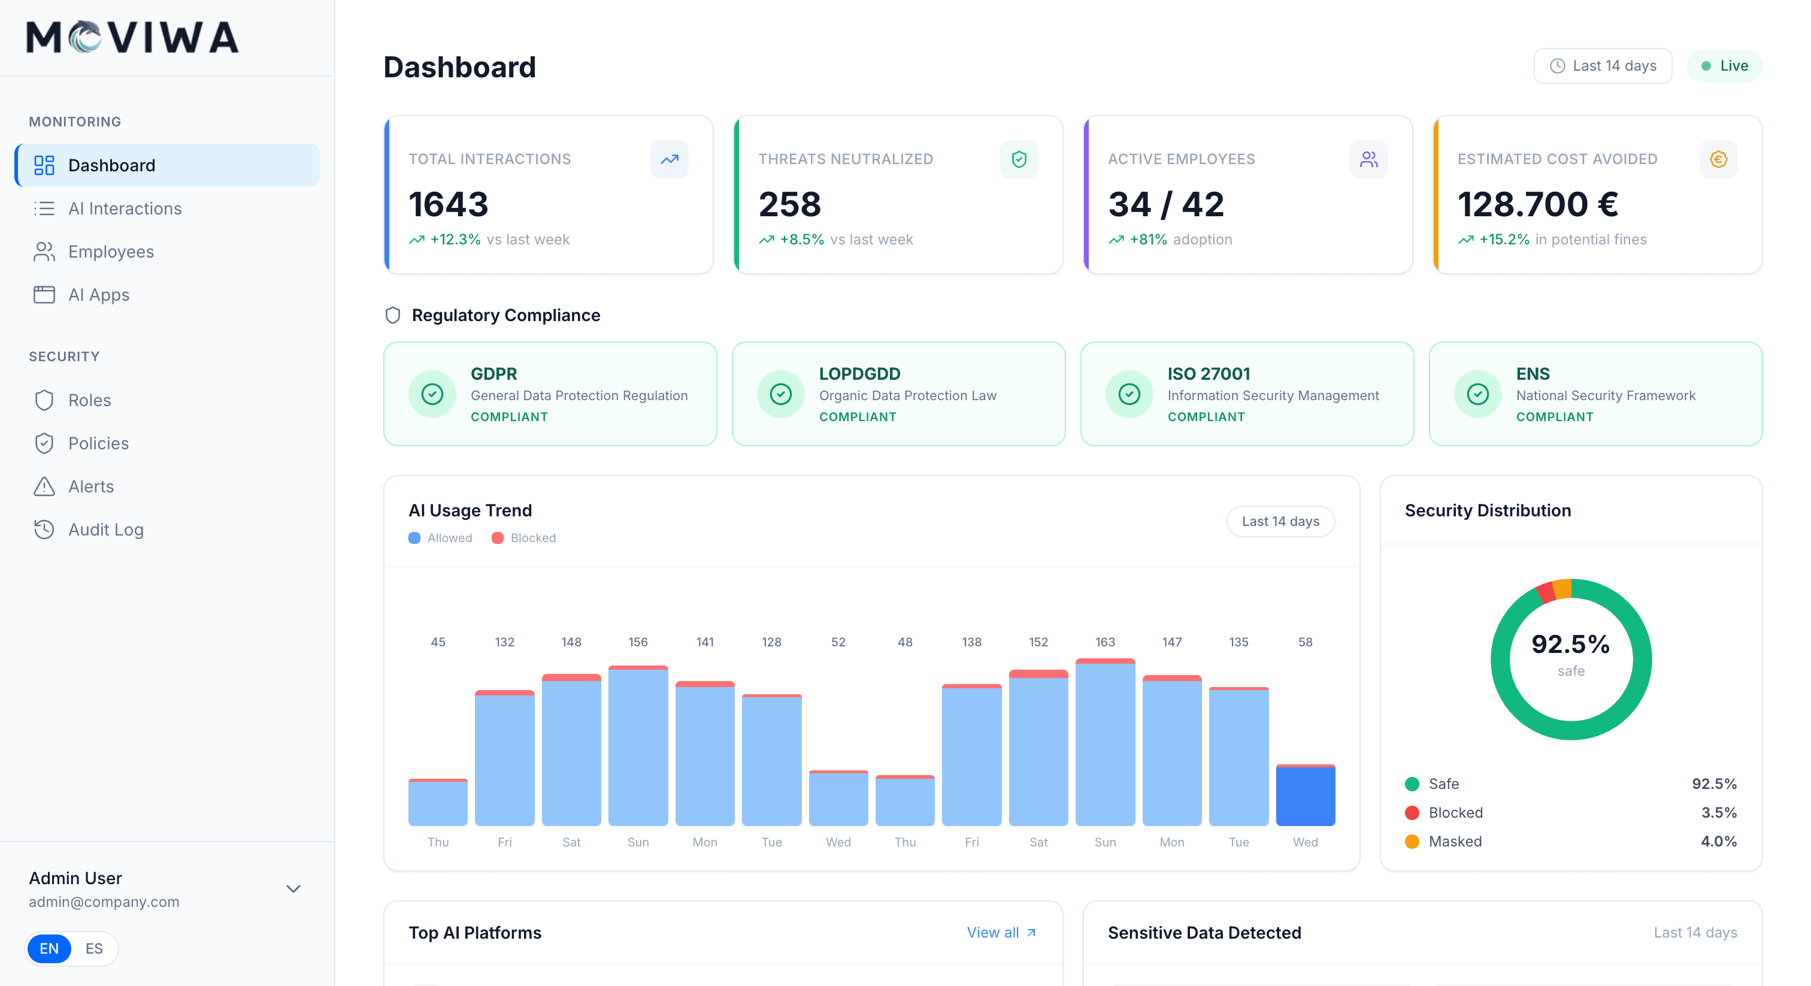The image size is (1811, 986).
Task: Click the admin@company.com email text
Action: point(104,902)
